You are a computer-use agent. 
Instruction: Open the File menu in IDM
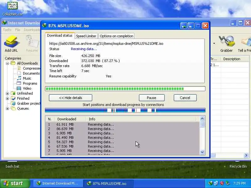[x=18, y=30]
